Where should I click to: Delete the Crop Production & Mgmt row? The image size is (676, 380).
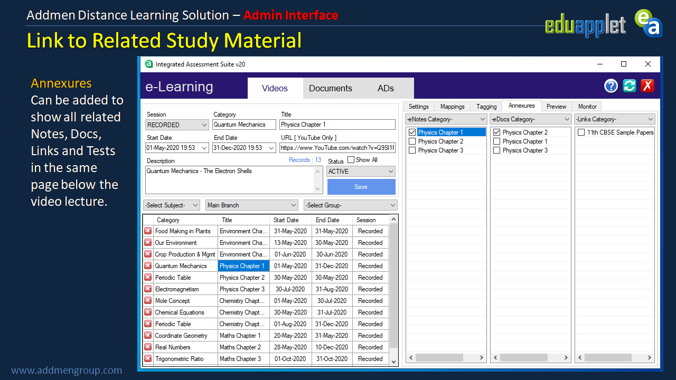pos(148,254)
